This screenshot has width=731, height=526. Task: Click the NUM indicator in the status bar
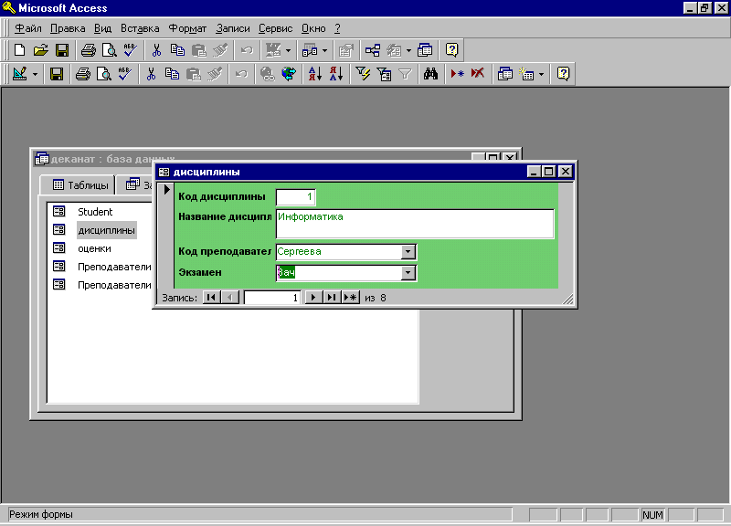(652, 515)
